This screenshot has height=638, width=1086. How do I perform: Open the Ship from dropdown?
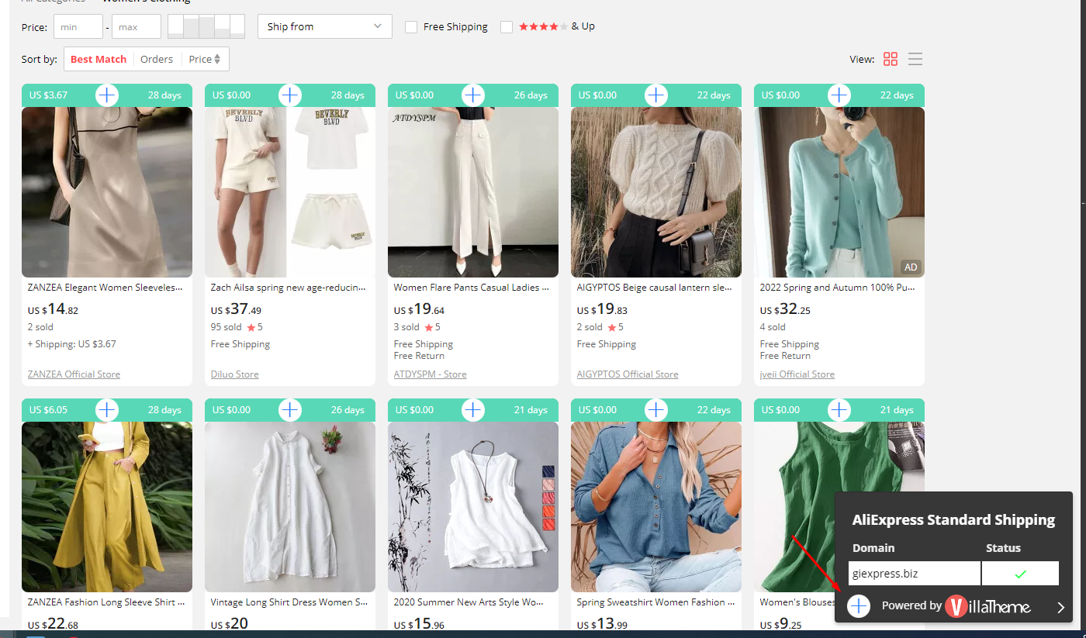325,26
